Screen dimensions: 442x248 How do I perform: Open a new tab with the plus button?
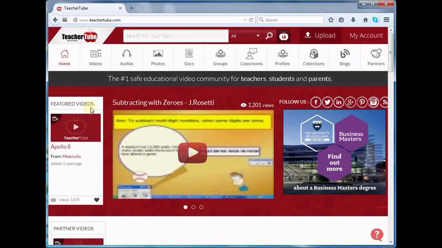(x=131, y=8)
